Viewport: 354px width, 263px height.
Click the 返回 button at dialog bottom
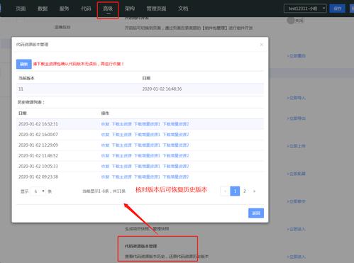256,213
